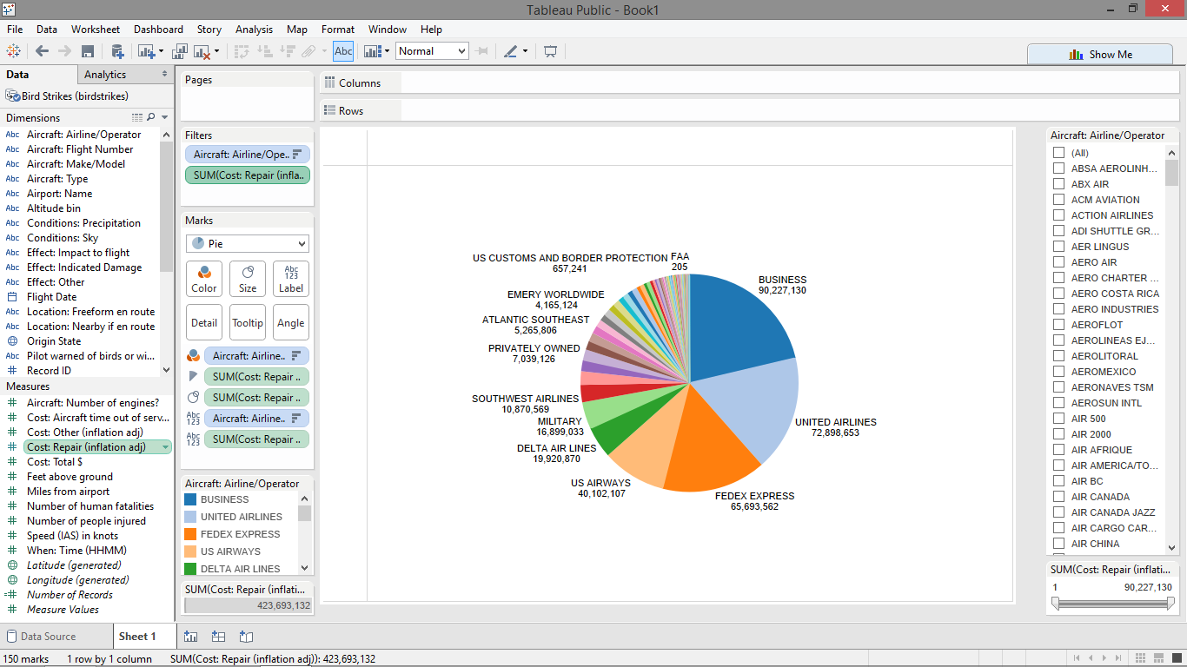Click the New Worksheet tab icon
This screenshot has width=1187, height=667.
click(190, 637)
